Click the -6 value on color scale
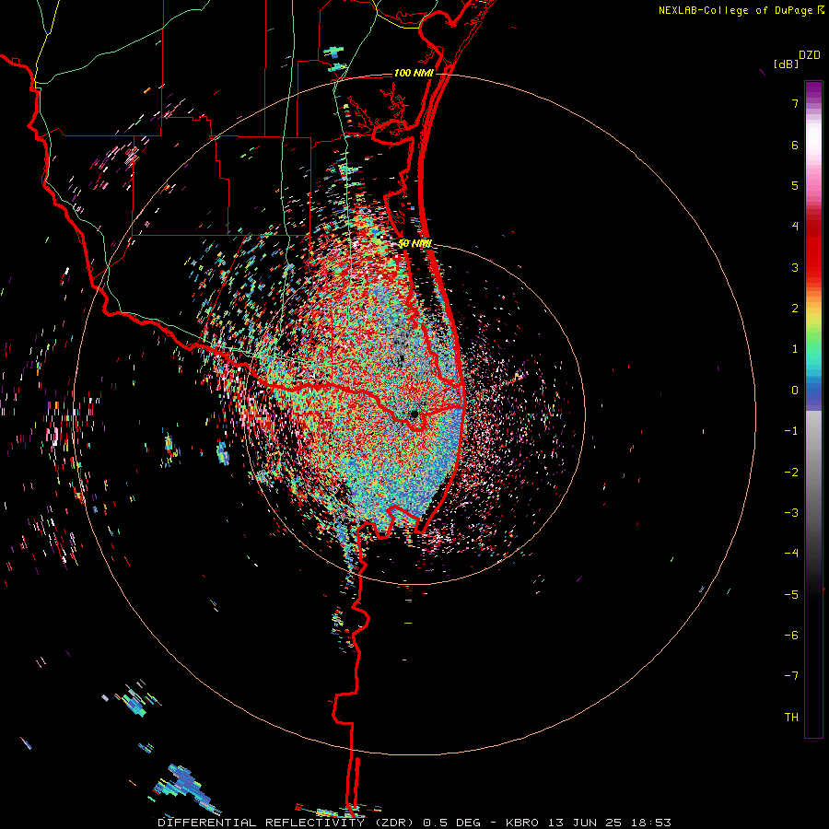This screenshot has width=829, height=829. 791,636
